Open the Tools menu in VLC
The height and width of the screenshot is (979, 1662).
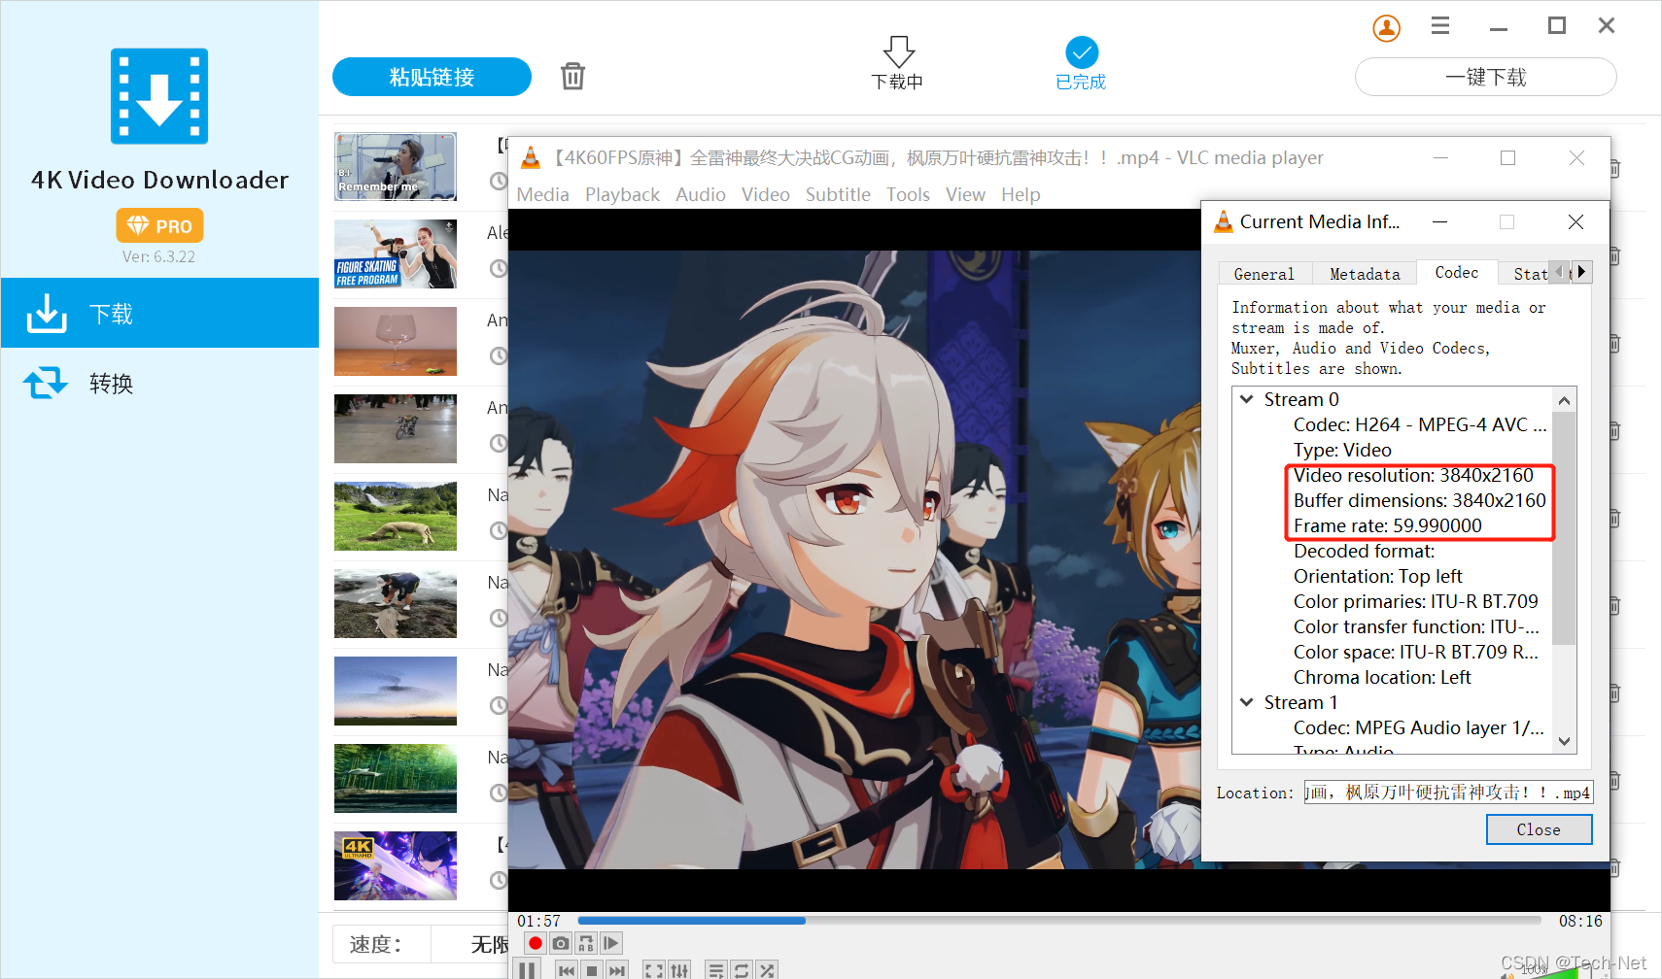pyautogui.click(x=908, y=194)
